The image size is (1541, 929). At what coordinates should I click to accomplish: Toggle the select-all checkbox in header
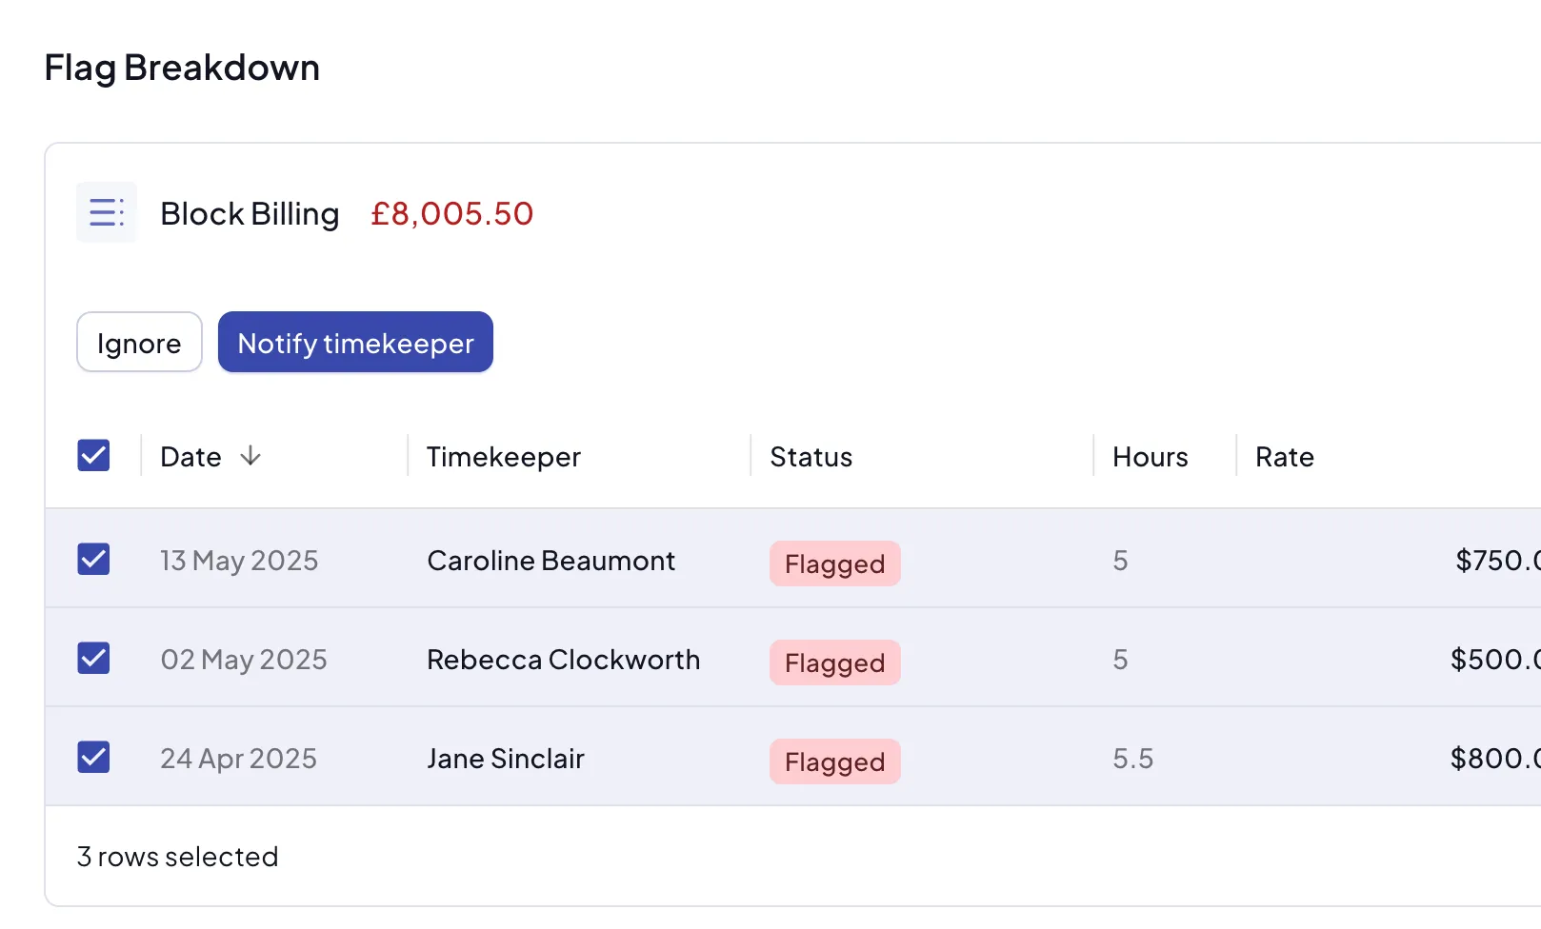[93, 456]
